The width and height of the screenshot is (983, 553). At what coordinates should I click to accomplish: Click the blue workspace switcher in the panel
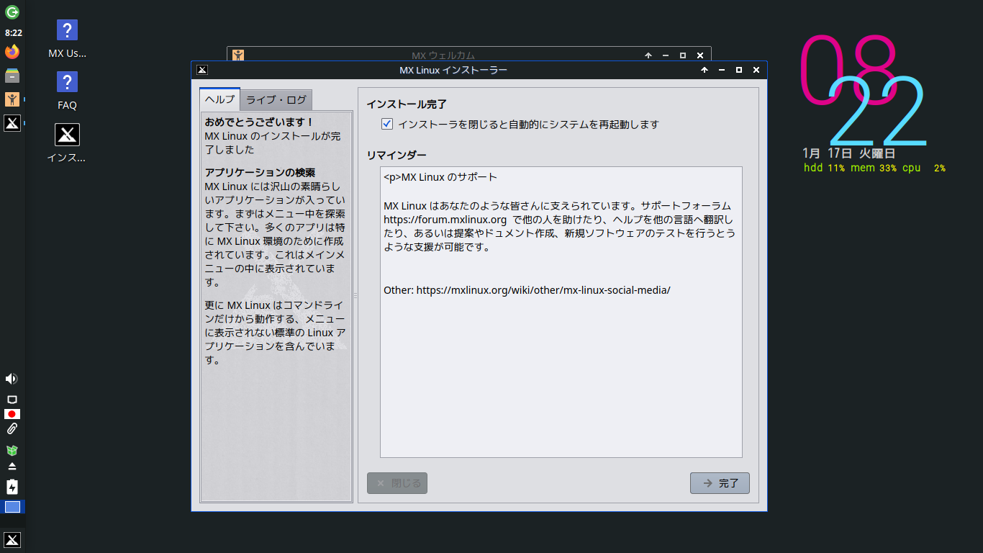tap(12, 507)
